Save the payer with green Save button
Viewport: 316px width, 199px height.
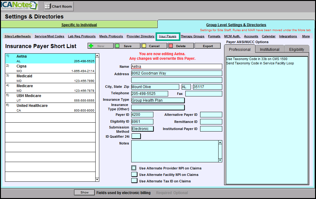click(127, 46)
